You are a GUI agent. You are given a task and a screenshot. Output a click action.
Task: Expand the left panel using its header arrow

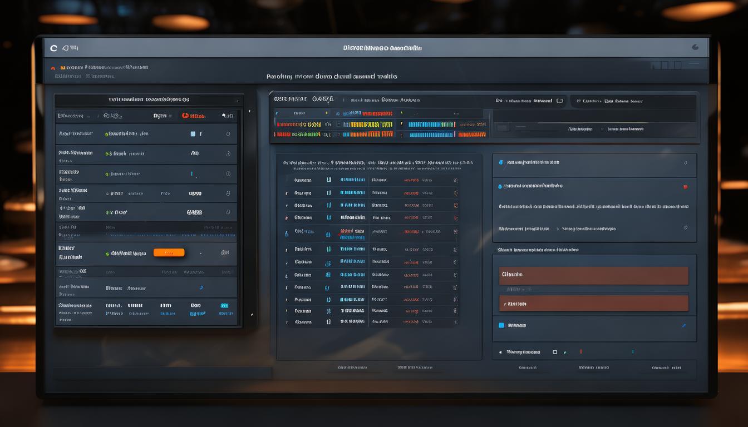pos(236,101)
